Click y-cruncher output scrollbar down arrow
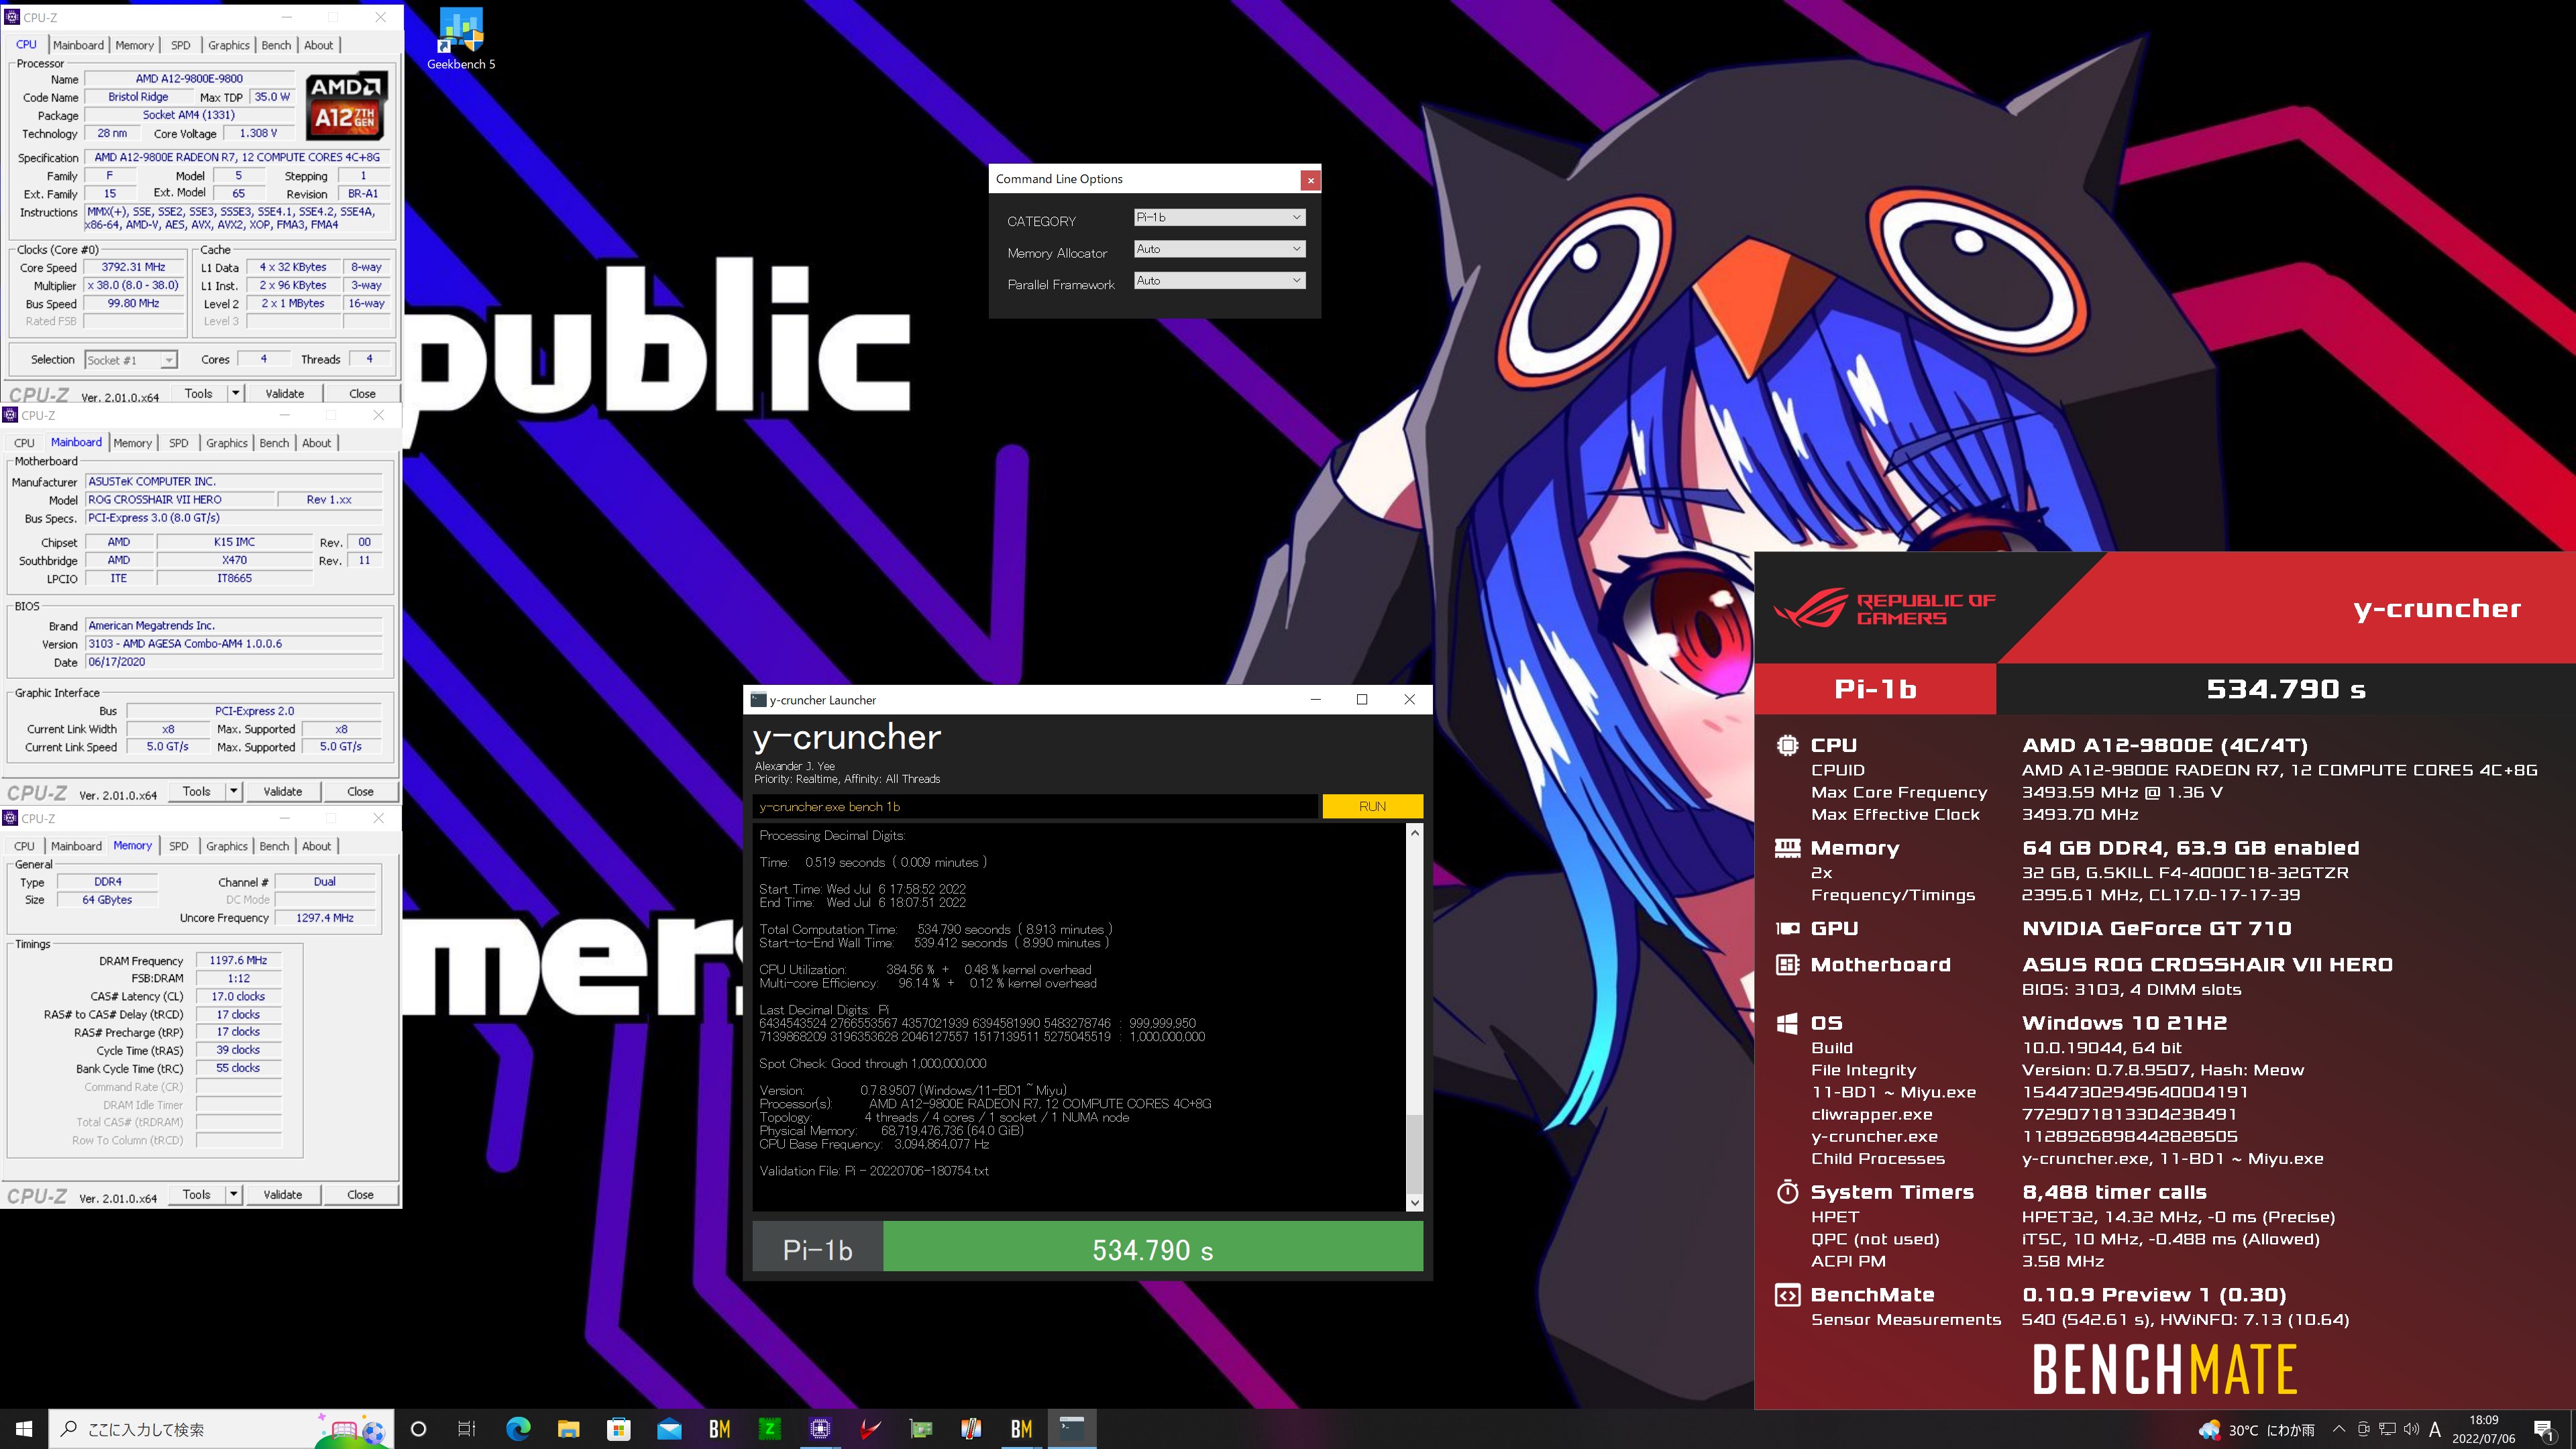The width and height of the screenshot is (2576, 1449). tap(1414, 1202)
